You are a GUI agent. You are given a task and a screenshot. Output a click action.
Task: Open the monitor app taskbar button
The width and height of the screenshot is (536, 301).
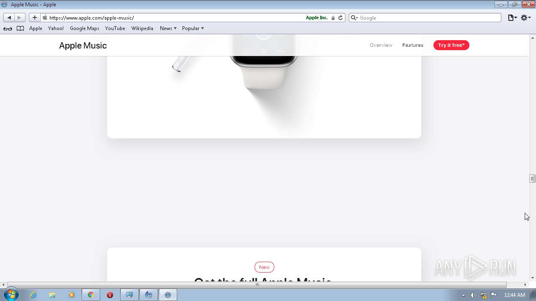tap(129, 295)
